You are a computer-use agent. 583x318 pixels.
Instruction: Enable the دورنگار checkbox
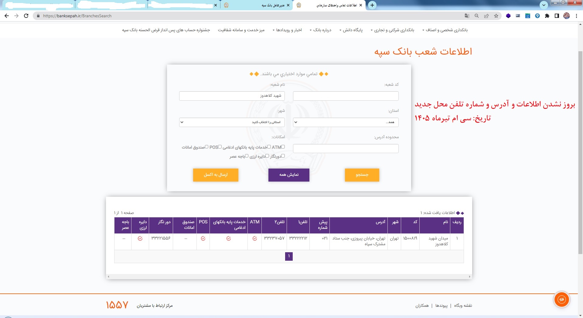(x=283, y=156)
